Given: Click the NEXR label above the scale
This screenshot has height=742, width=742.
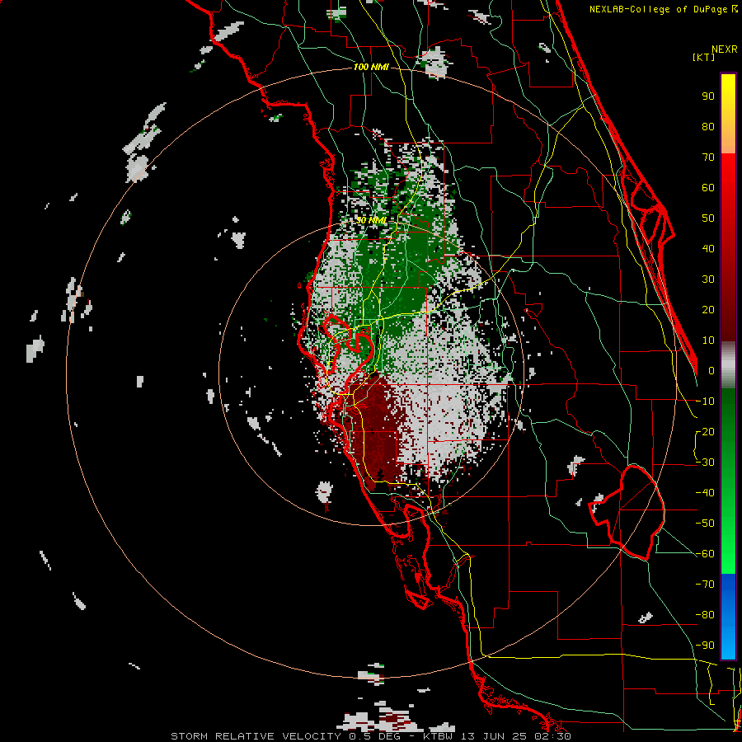Looking at the screenshot, I should (724, 49).
